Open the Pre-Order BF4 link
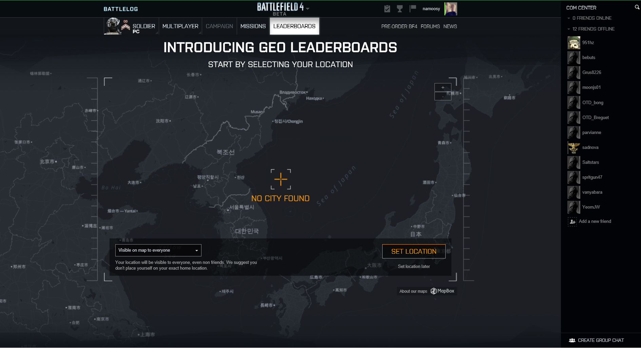 (x=399, y=26)
